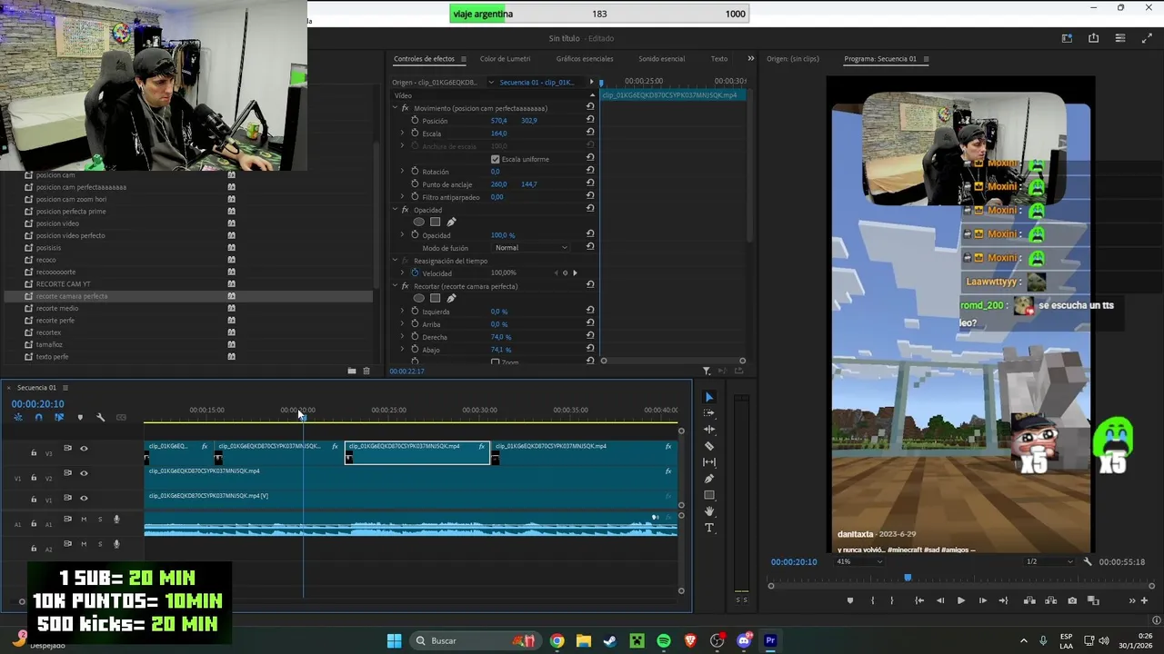
Task: Select preset 'posicion video perfecto'
Action: tap(70, 235)
